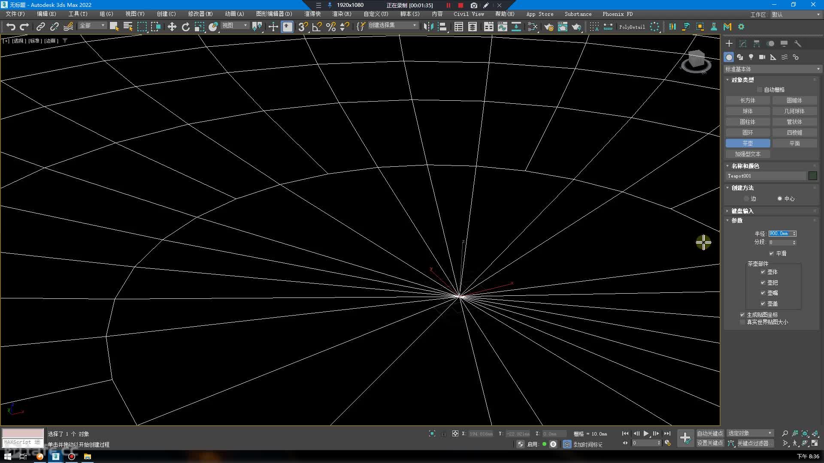Screen dimensions: 824x463
Task: Open the 选定对象 key filter dropdown
Action: [750, 433]
